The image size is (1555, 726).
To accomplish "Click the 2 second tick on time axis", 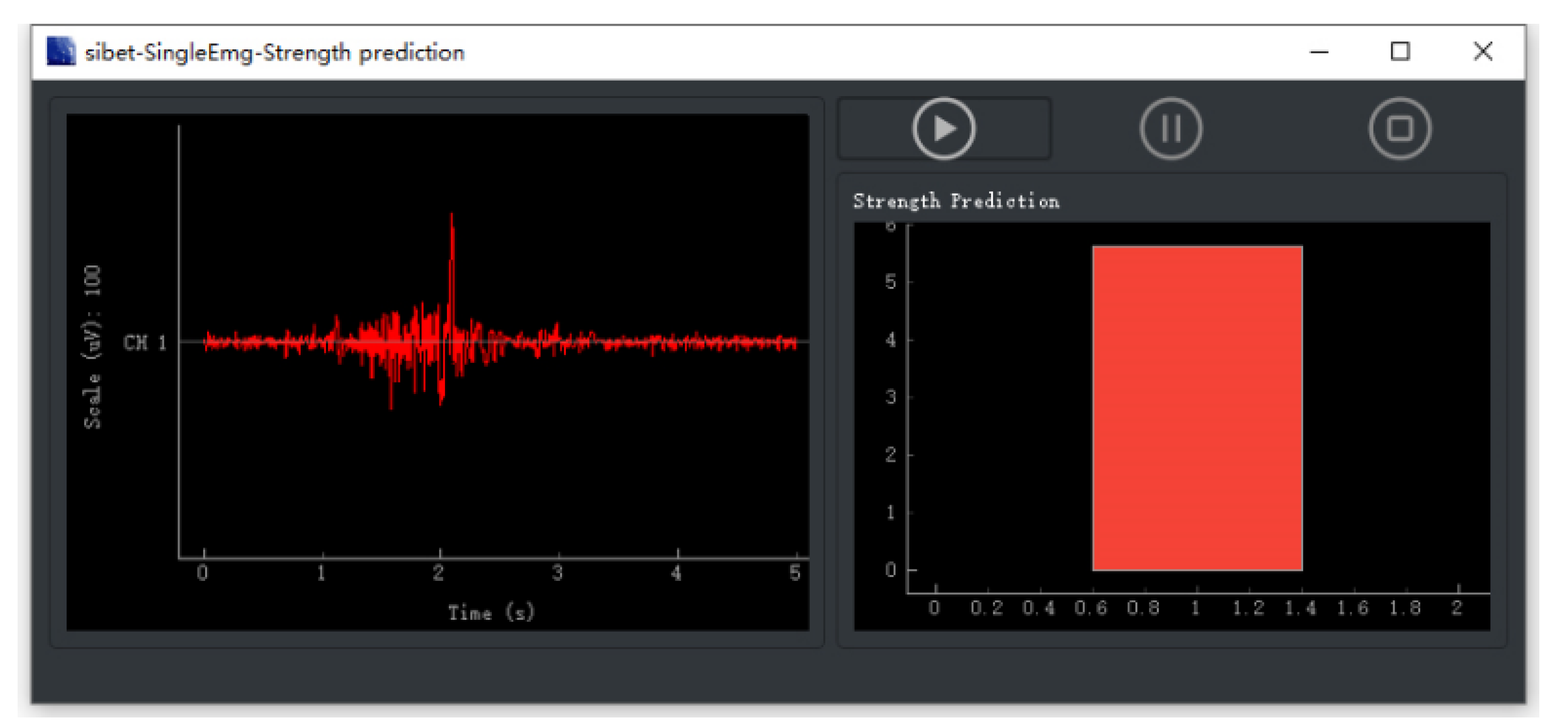I will pyautogui.click(x=439, y=572).
